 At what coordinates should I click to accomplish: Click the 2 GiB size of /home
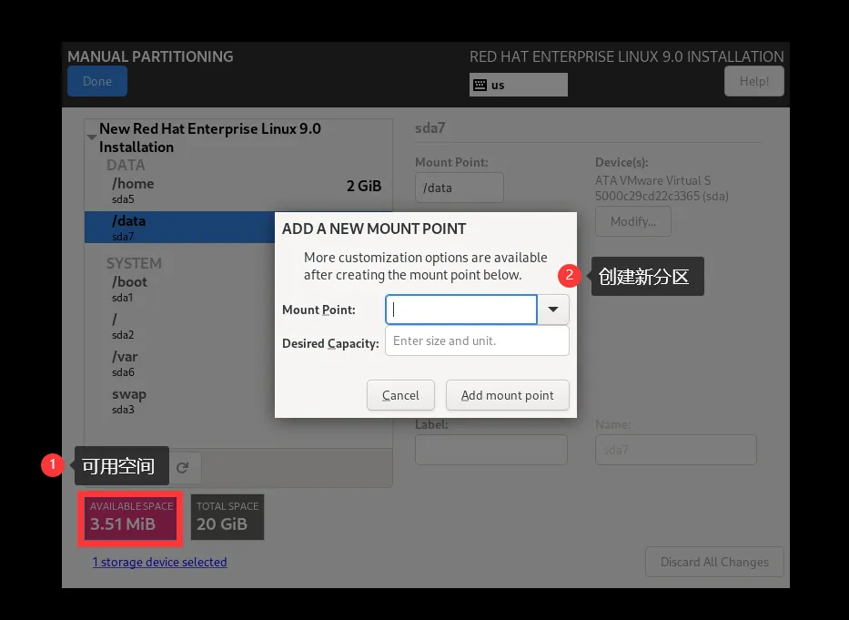tap(364, 186)
